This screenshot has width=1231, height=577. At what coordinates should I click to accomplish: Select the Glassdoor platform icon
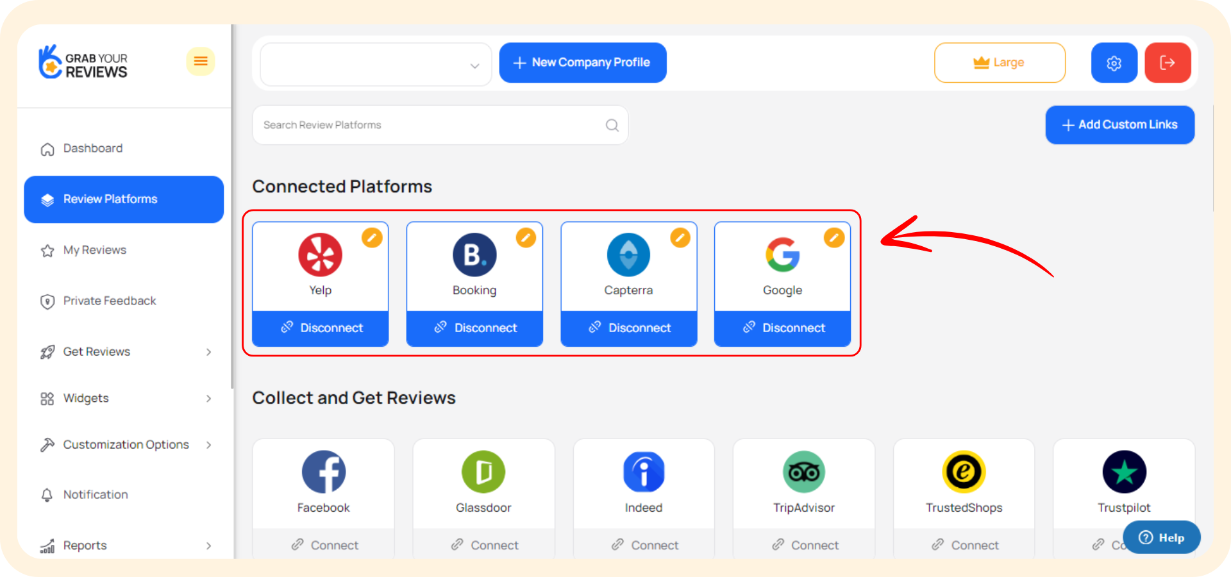click(483, 472)
